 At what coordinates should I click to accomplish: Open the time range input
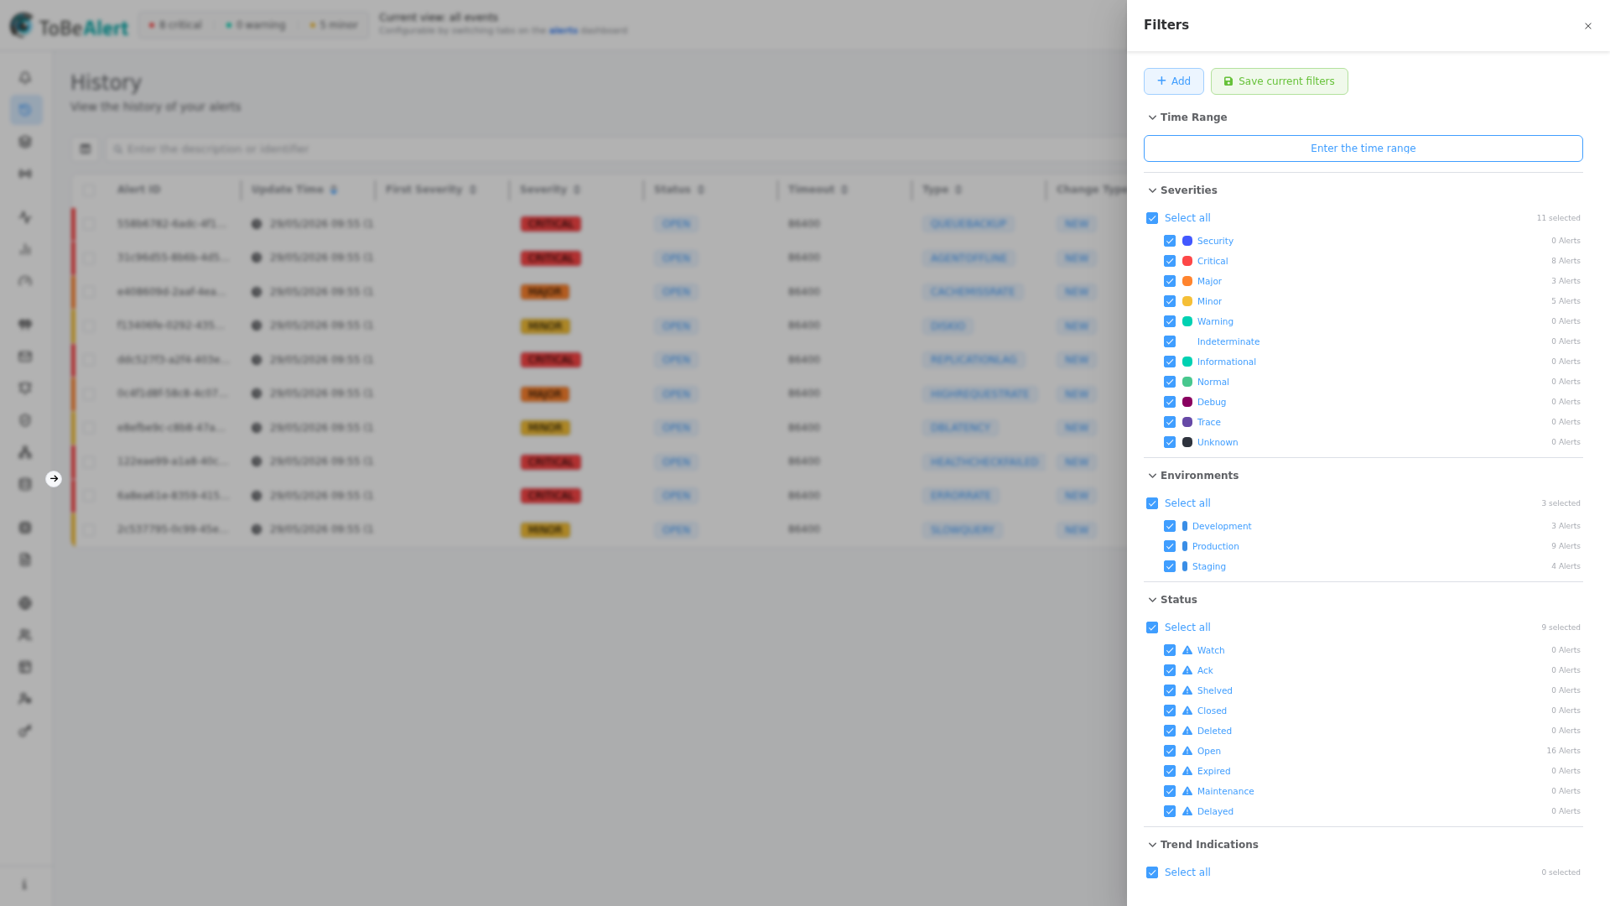(x=1363, y=148)
